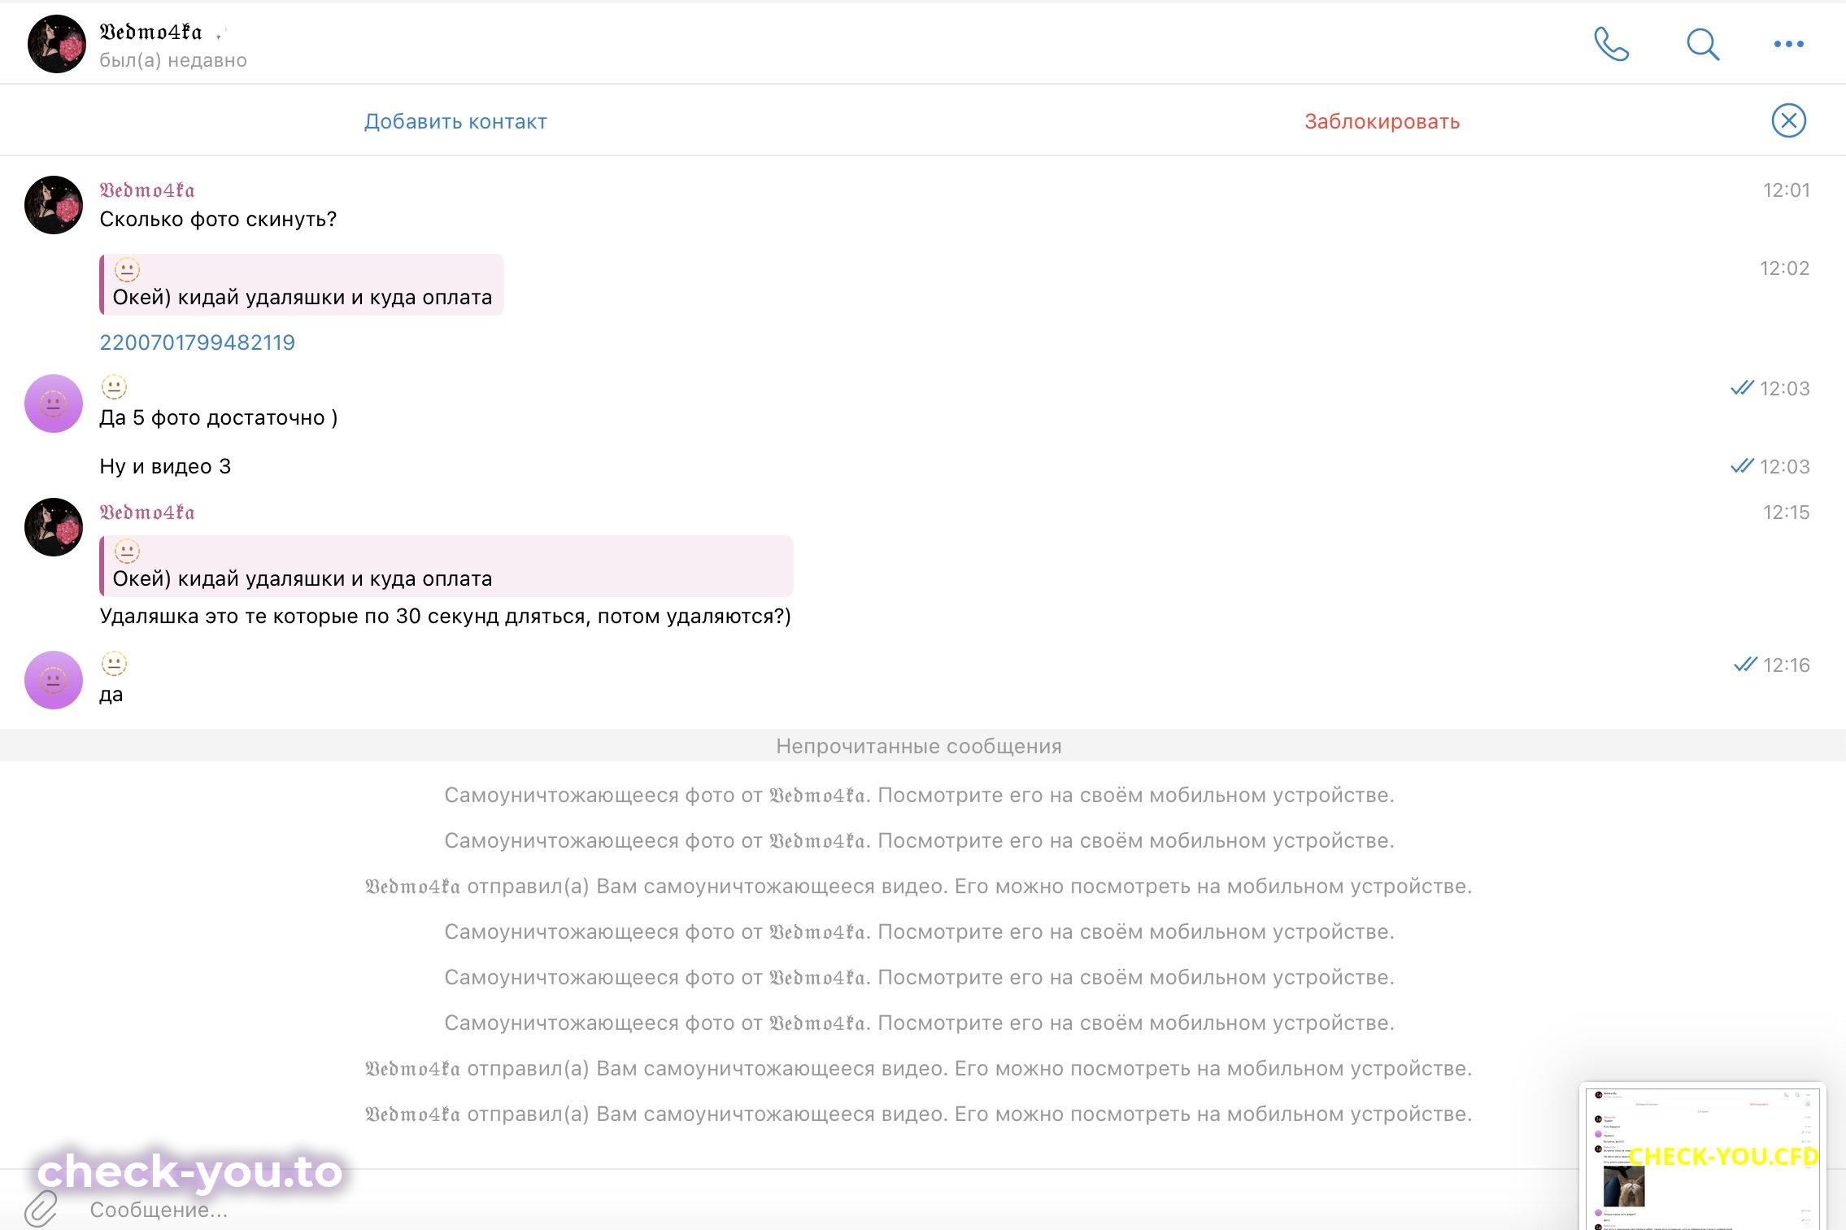Open the three-dots more options menu
The height and width of the screenshot is (1230, 1846).
coord(1788,44)
